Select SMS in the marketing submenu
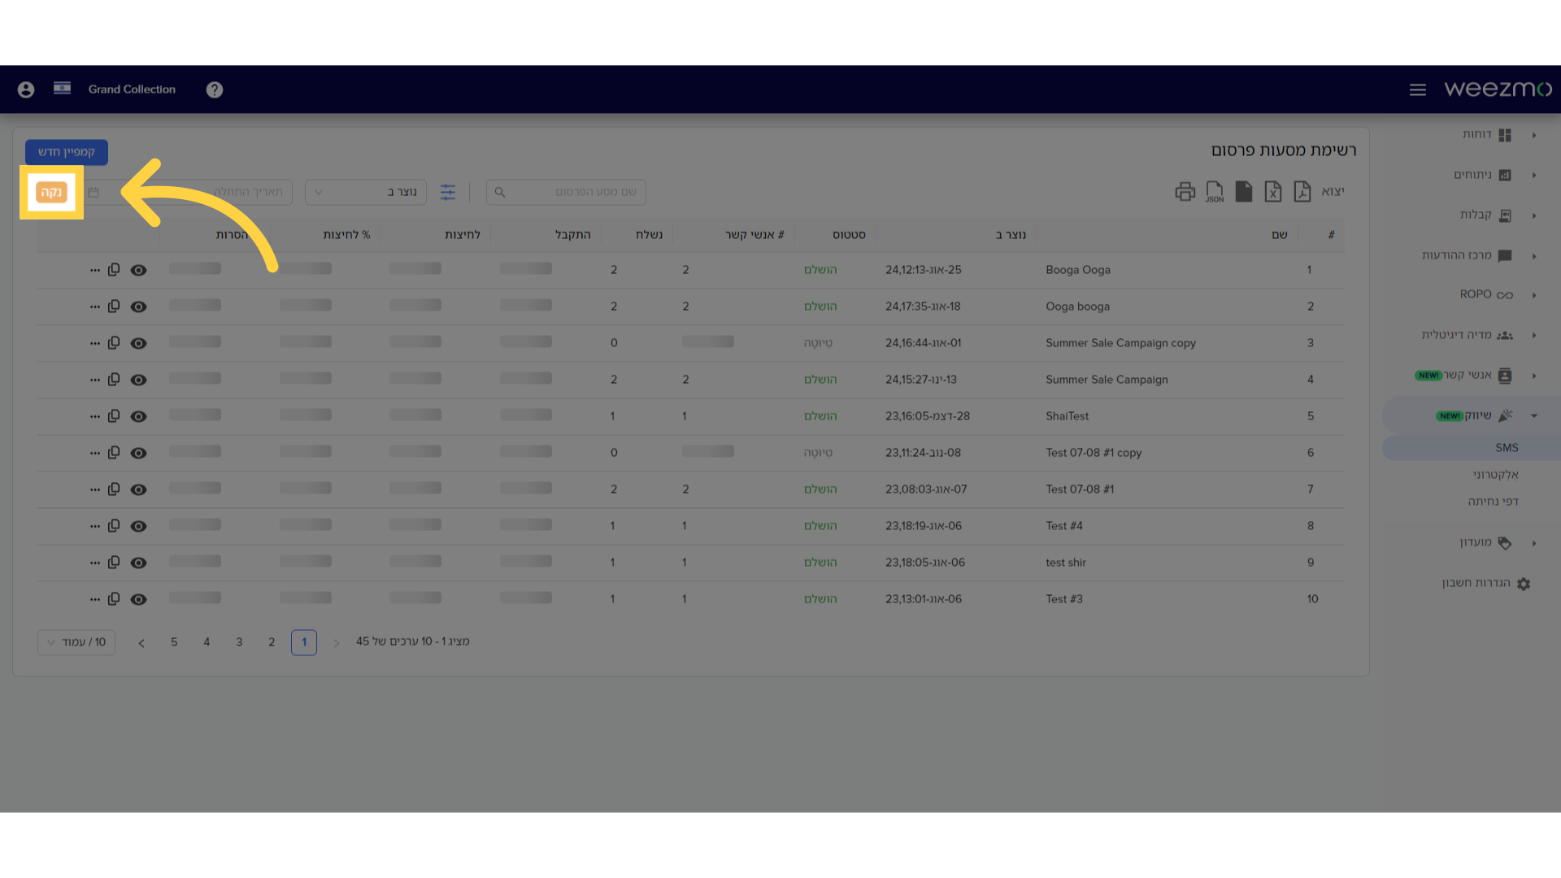Screen dimensions: 1561x878 [x=1507, y=448]
